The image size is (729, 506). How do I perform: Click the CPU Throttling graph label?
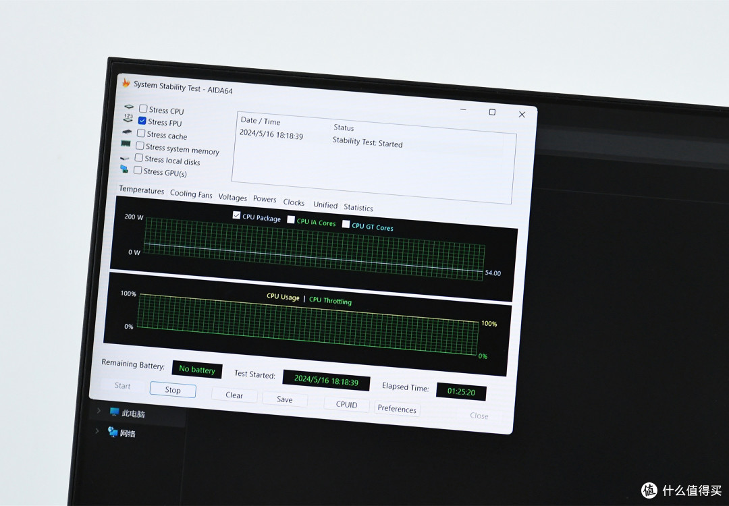(330, 300)
